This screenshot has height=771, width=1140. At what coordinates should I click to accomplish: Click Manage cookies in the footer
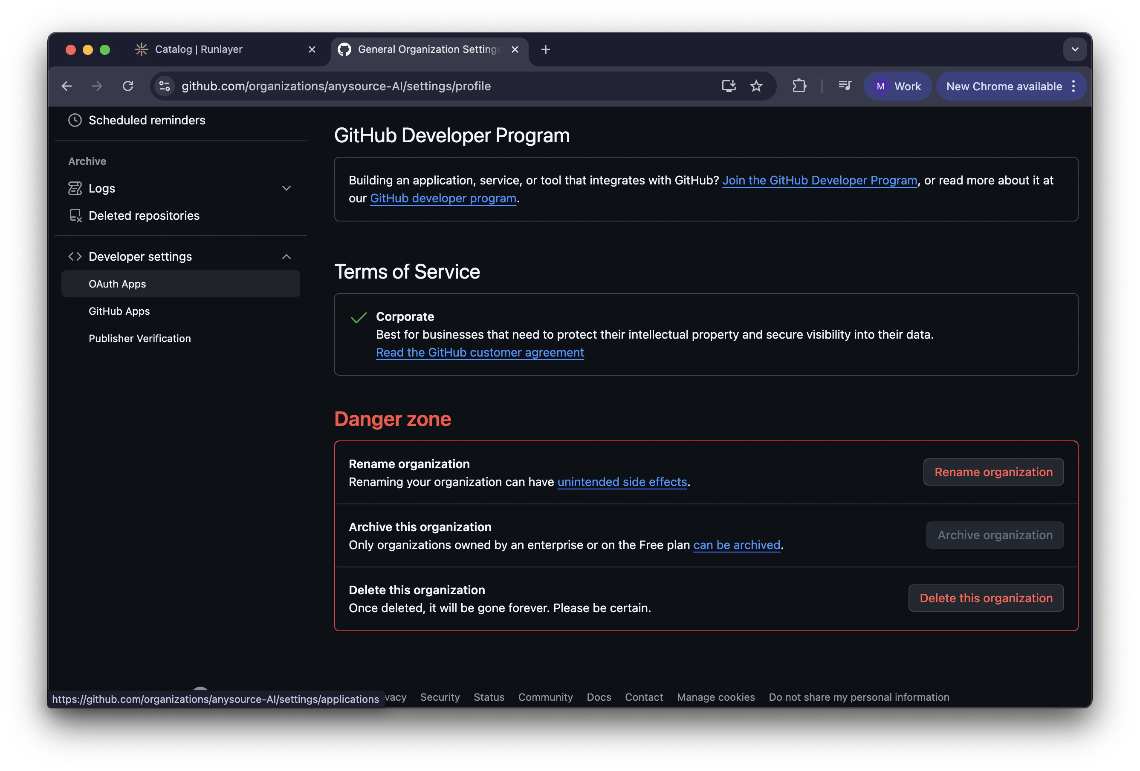click(x=716, y=697)
